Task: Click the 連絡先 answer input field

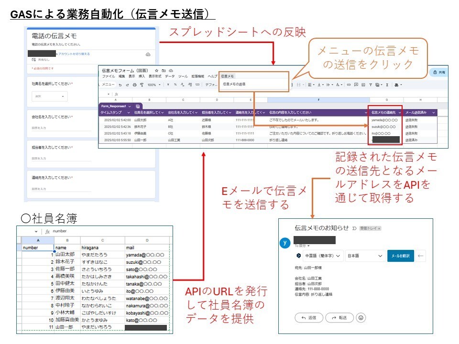Action: (x=62, y=189)
